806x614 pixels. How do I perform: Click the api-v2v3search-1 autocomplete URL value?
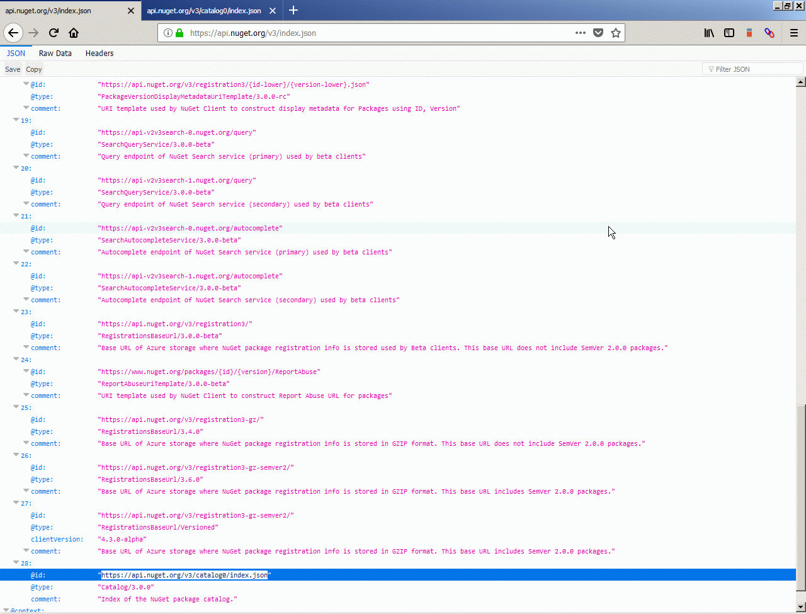pyautogui.click(x=190, y=276)
